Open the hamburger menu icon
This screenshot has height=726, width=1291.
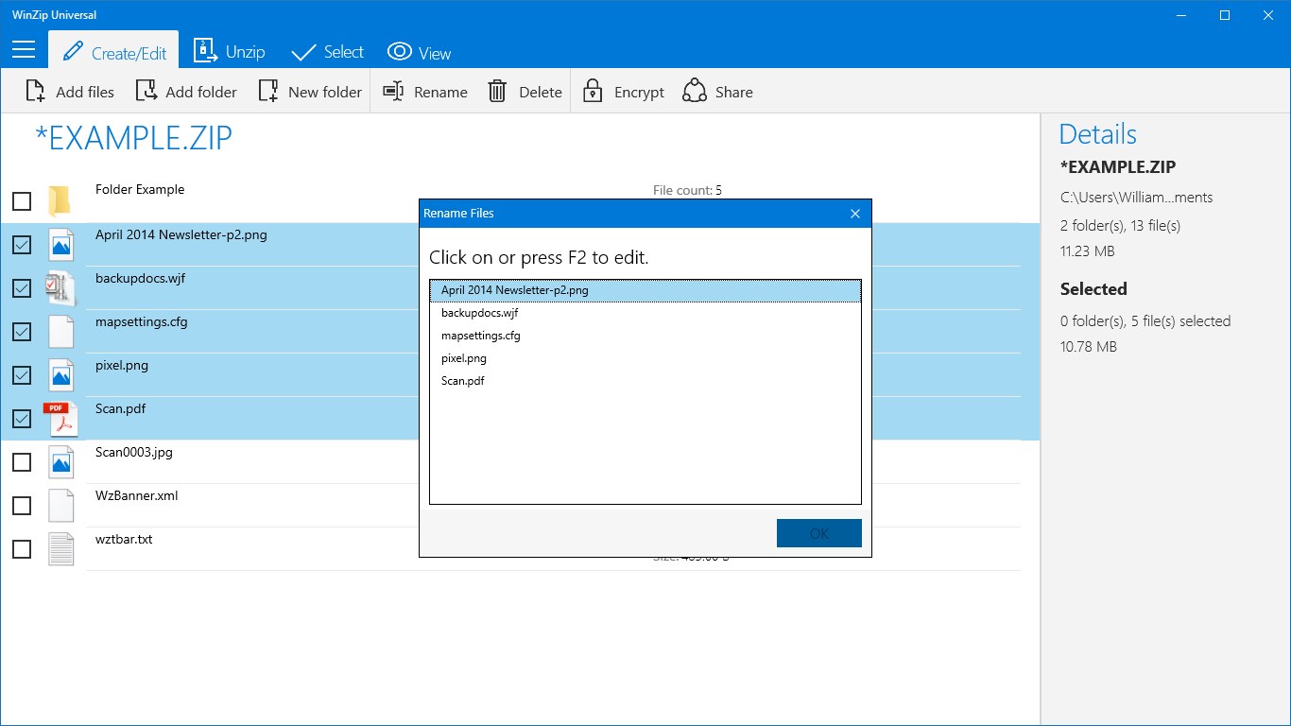click(23, 49)
